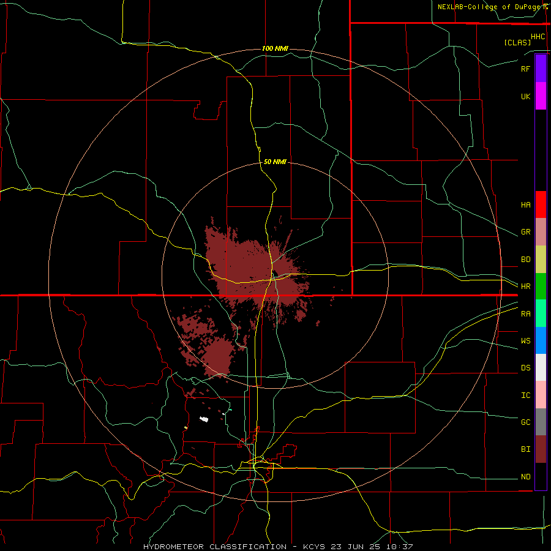
Task: Pick the WS blue legend swatch
Action: (x=541, y=340)
